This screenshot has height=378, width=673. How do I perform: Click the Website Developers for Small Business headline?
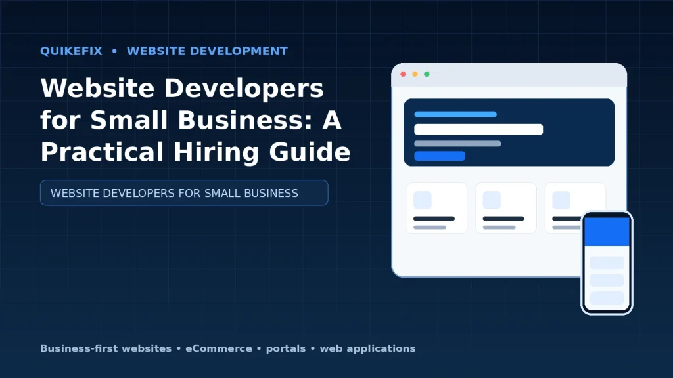point(195,120)
